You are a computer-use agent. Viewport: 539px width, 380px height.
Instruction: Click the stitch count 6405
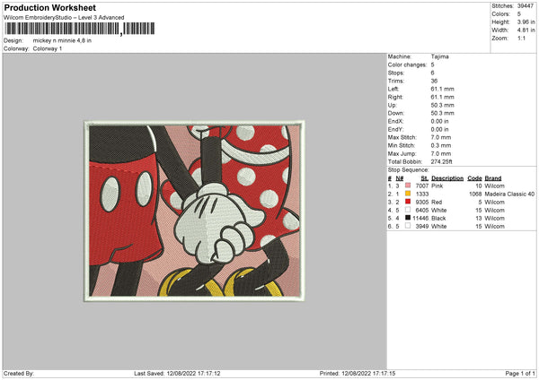pos(422,211)
